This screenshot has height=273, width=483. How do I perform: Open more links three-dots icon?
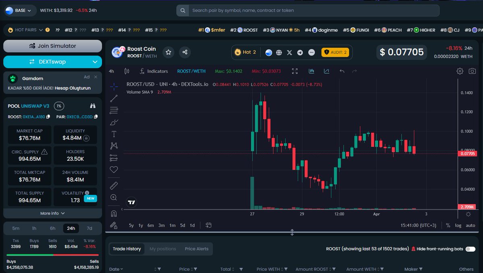311,52
